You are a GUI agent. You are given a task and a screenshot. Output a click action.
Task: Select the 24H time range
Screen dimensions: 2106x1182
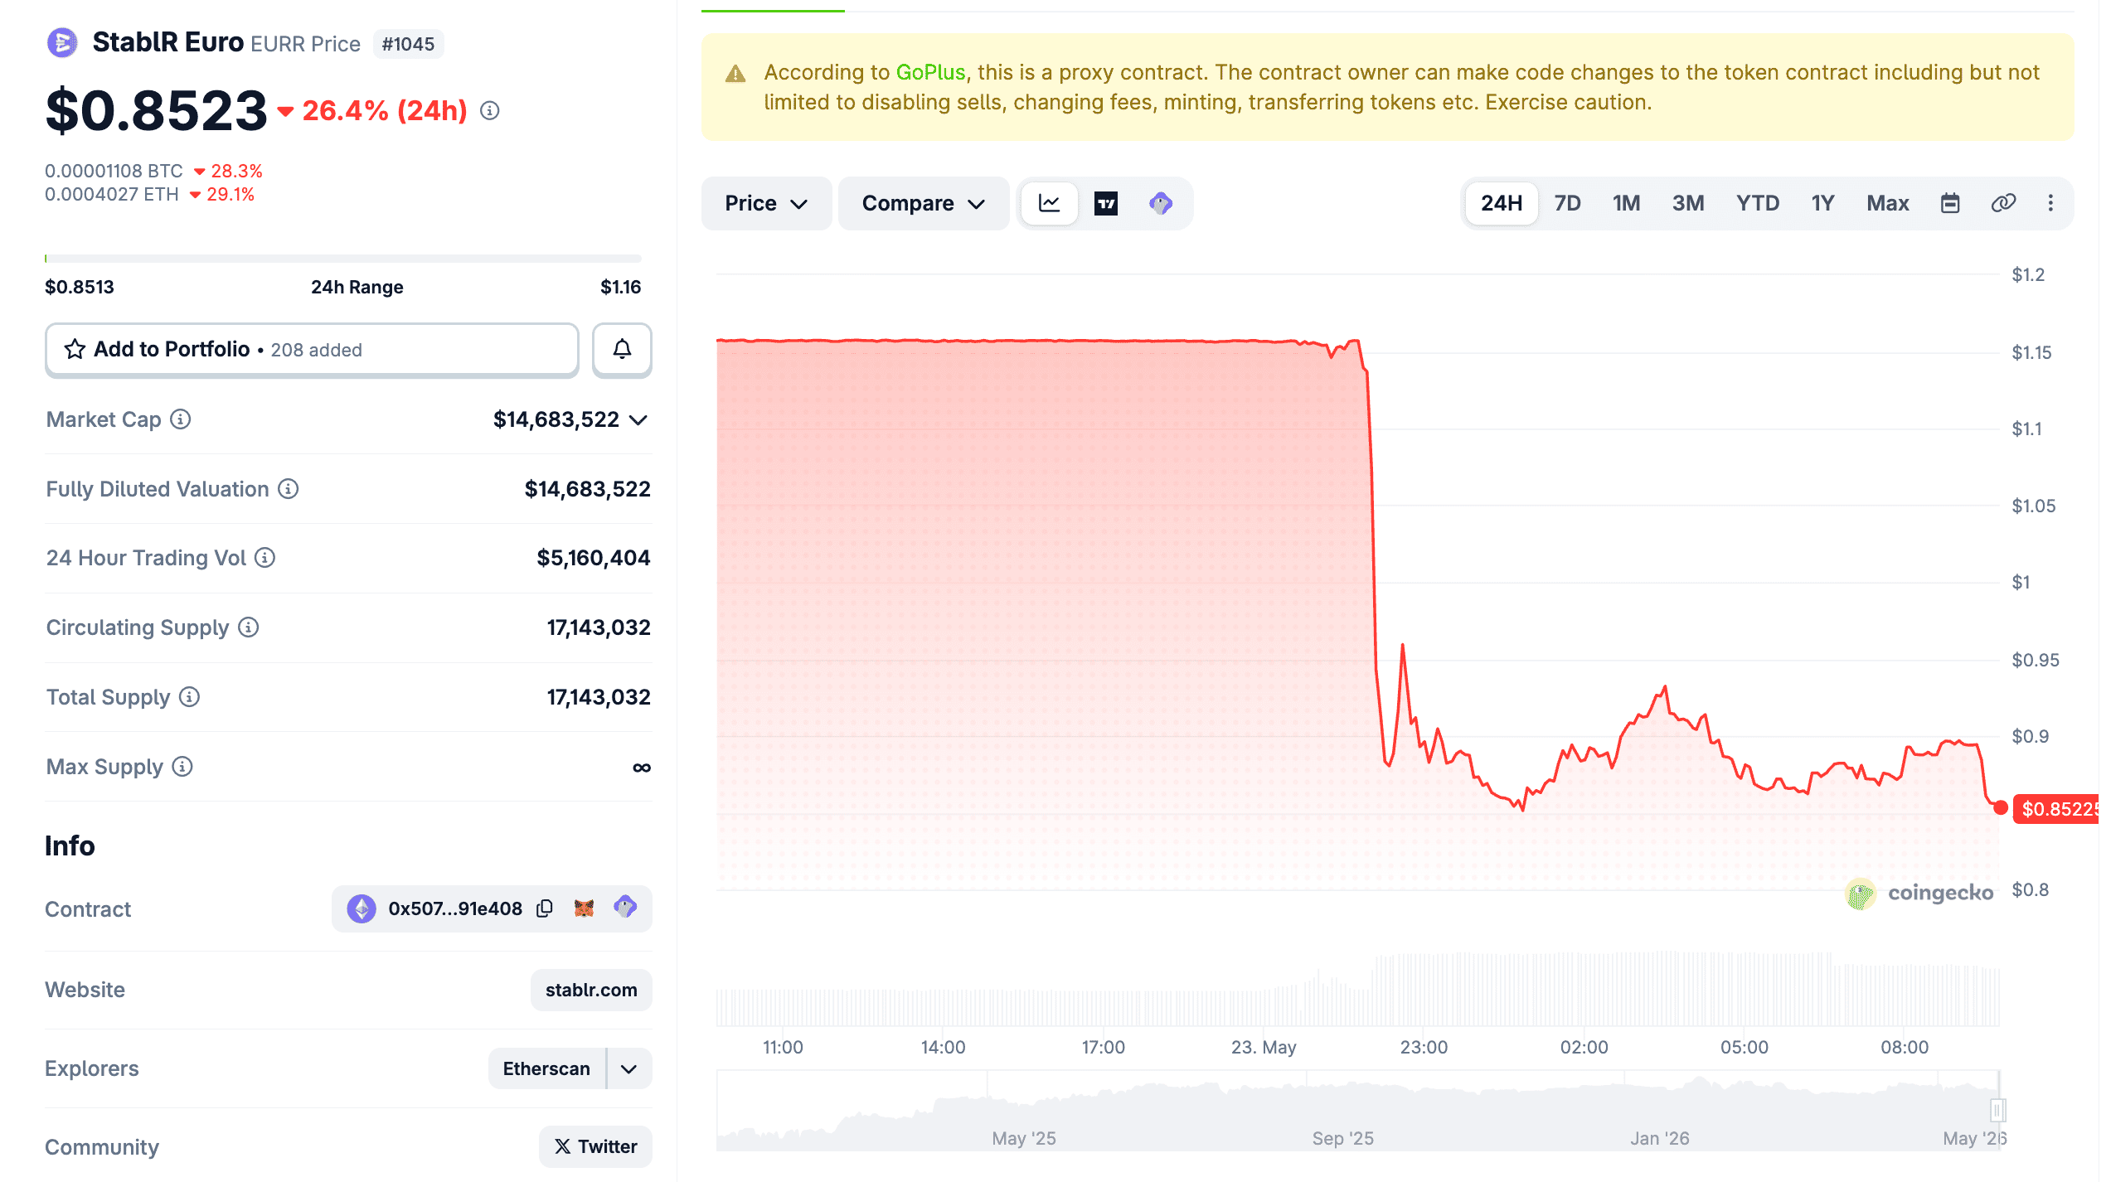click(x=1502, y=203)
